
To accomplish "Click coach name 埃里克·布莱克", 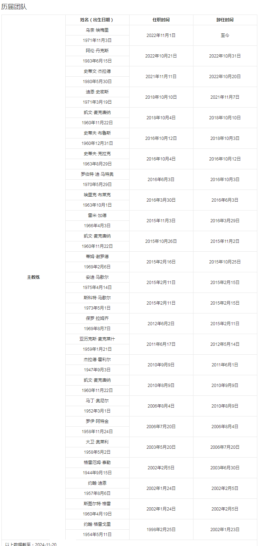I will click(97, 195).
